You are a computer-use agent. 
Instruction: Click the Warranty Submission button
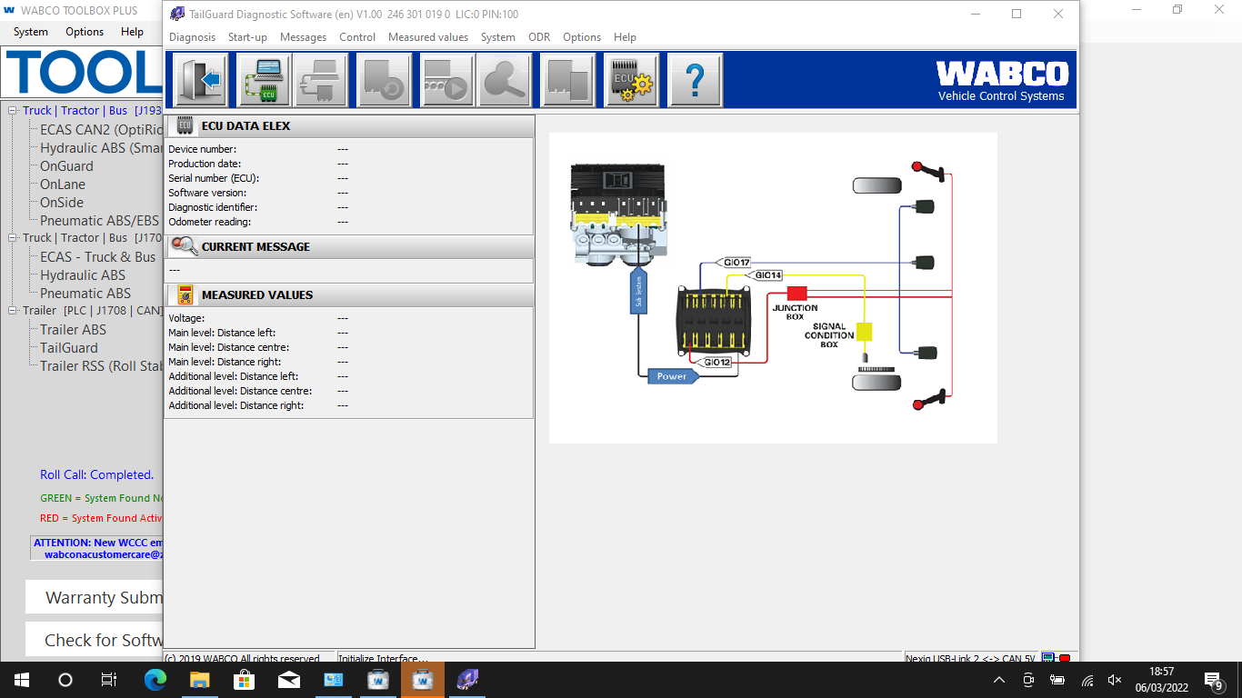pos(95,597)
